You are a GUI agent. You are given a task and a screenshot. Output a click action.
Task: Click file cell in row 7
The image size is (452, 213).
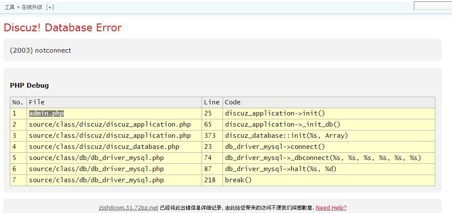tap(114, 180)
